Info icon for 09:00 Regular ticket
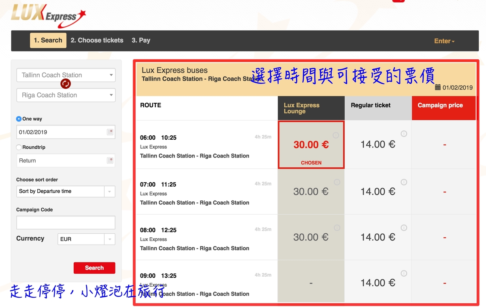This screenshot has width=486, height=307. [x=404, y=274]
